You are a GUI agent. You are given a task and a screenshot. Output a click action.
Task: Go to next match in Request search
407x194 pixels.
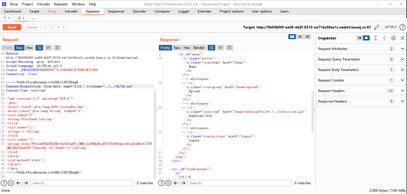point(26,183)
